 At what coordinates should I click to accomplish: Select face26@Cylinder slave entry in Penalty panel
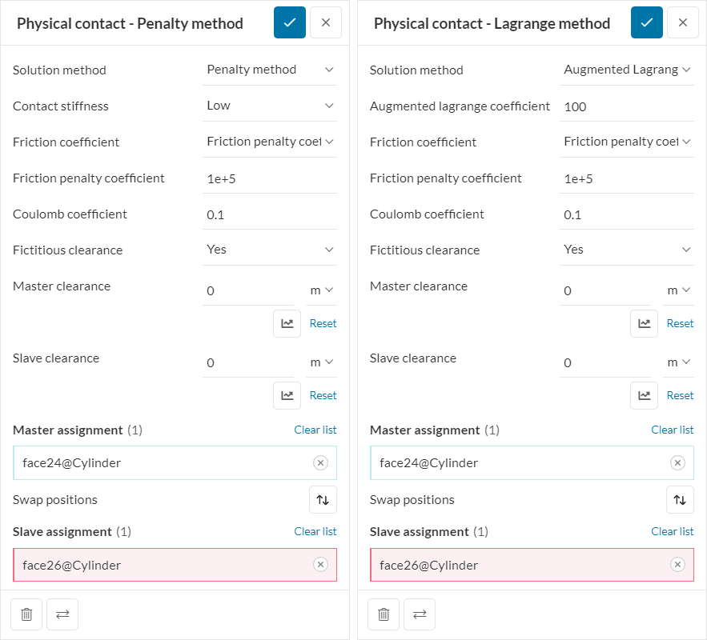pos(160,565)
